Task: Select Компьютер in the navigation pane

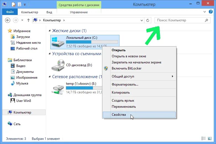Action: 24,112
